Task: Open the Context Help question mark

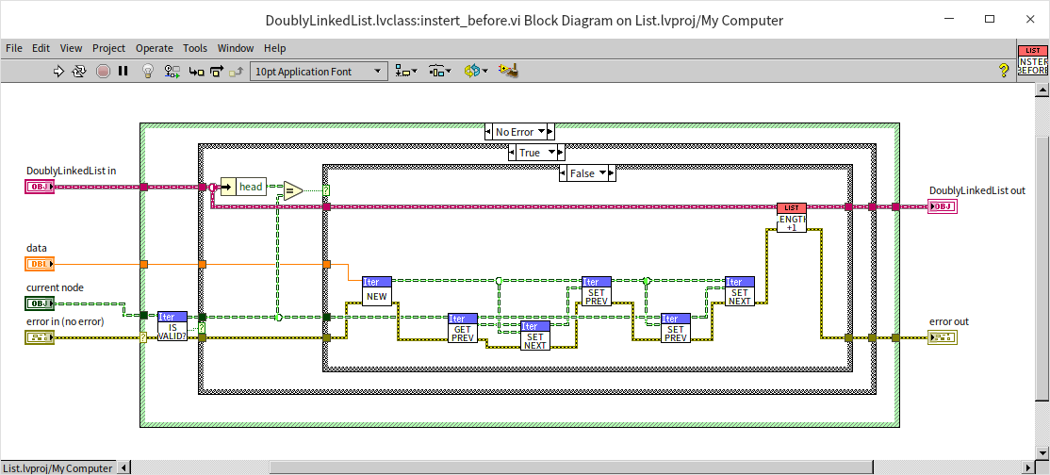Action: pos(1004,71)
